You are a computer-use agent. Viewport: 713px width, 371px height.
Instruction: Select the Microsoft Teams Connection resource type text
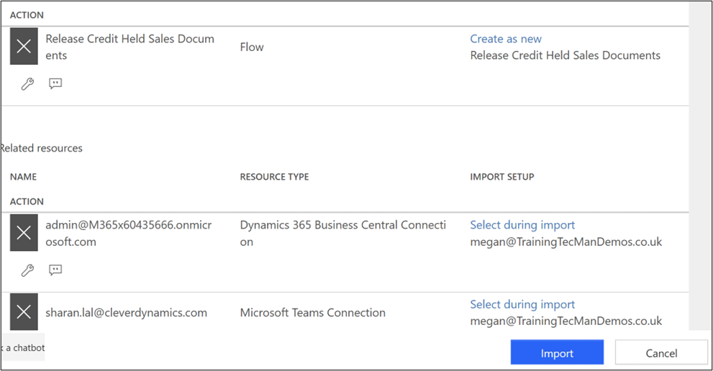pos(312,313)
